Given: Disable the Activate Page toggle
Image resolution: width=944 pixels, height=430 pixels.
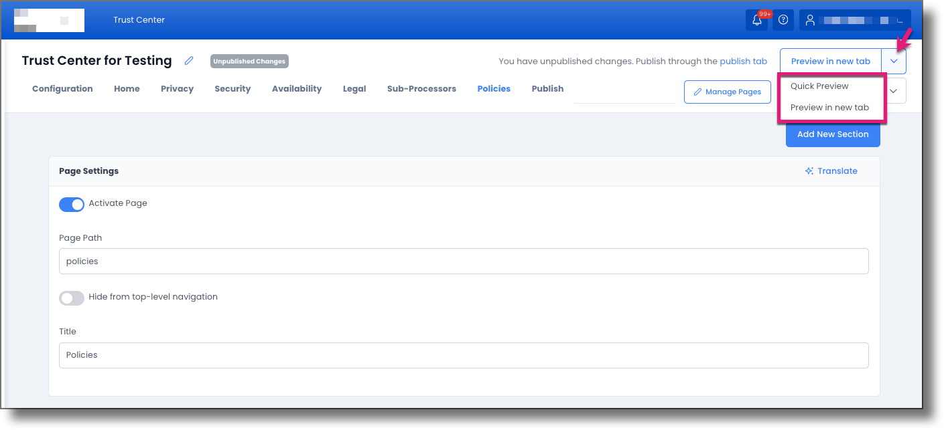Looking at the screenshot, I should tap(71, 204).
